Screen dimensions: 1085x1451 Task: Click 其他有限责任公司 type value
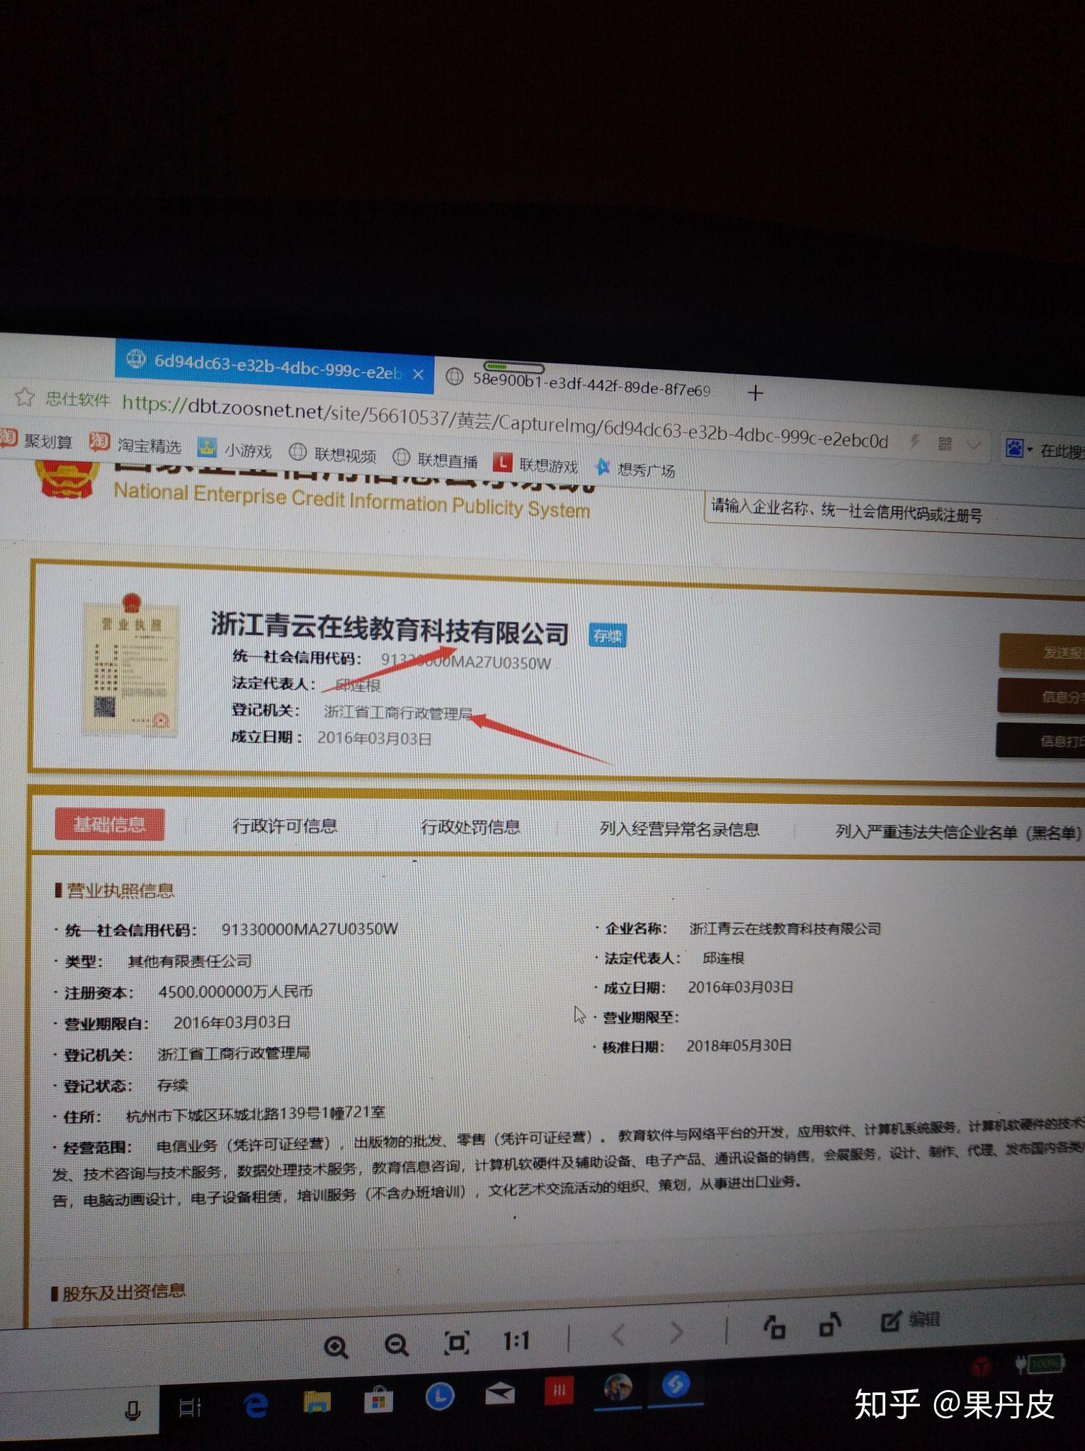point(189,961)
